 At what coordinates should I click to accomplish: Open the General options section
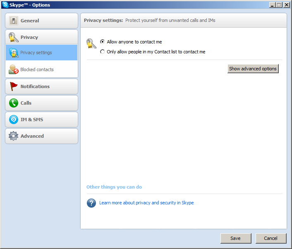41,21
